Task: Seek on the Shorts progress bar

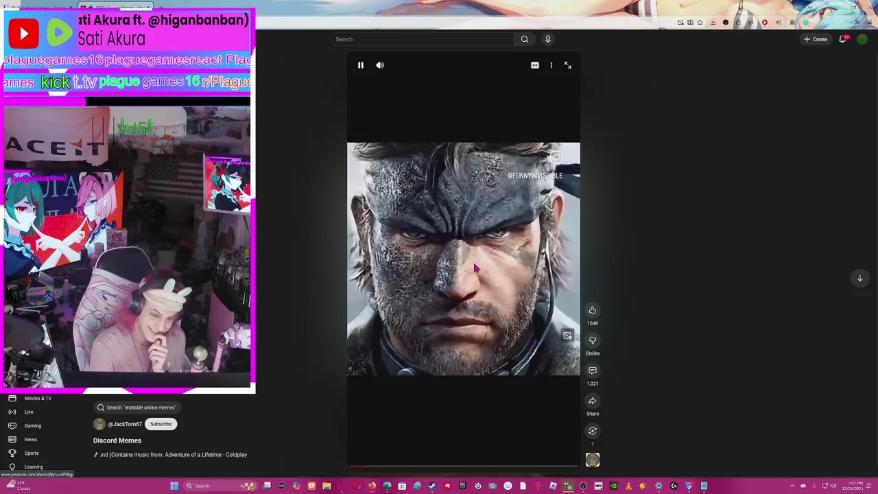Action: (x=464, y=466)
